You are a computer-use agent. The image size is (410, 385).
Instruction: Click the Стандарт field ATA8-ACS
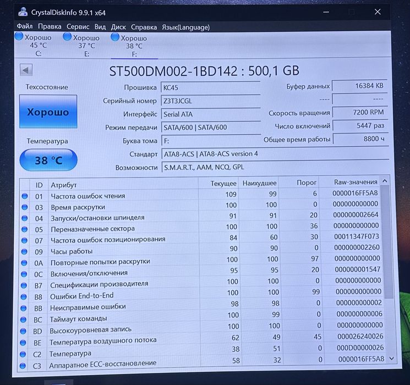(275, 153)
